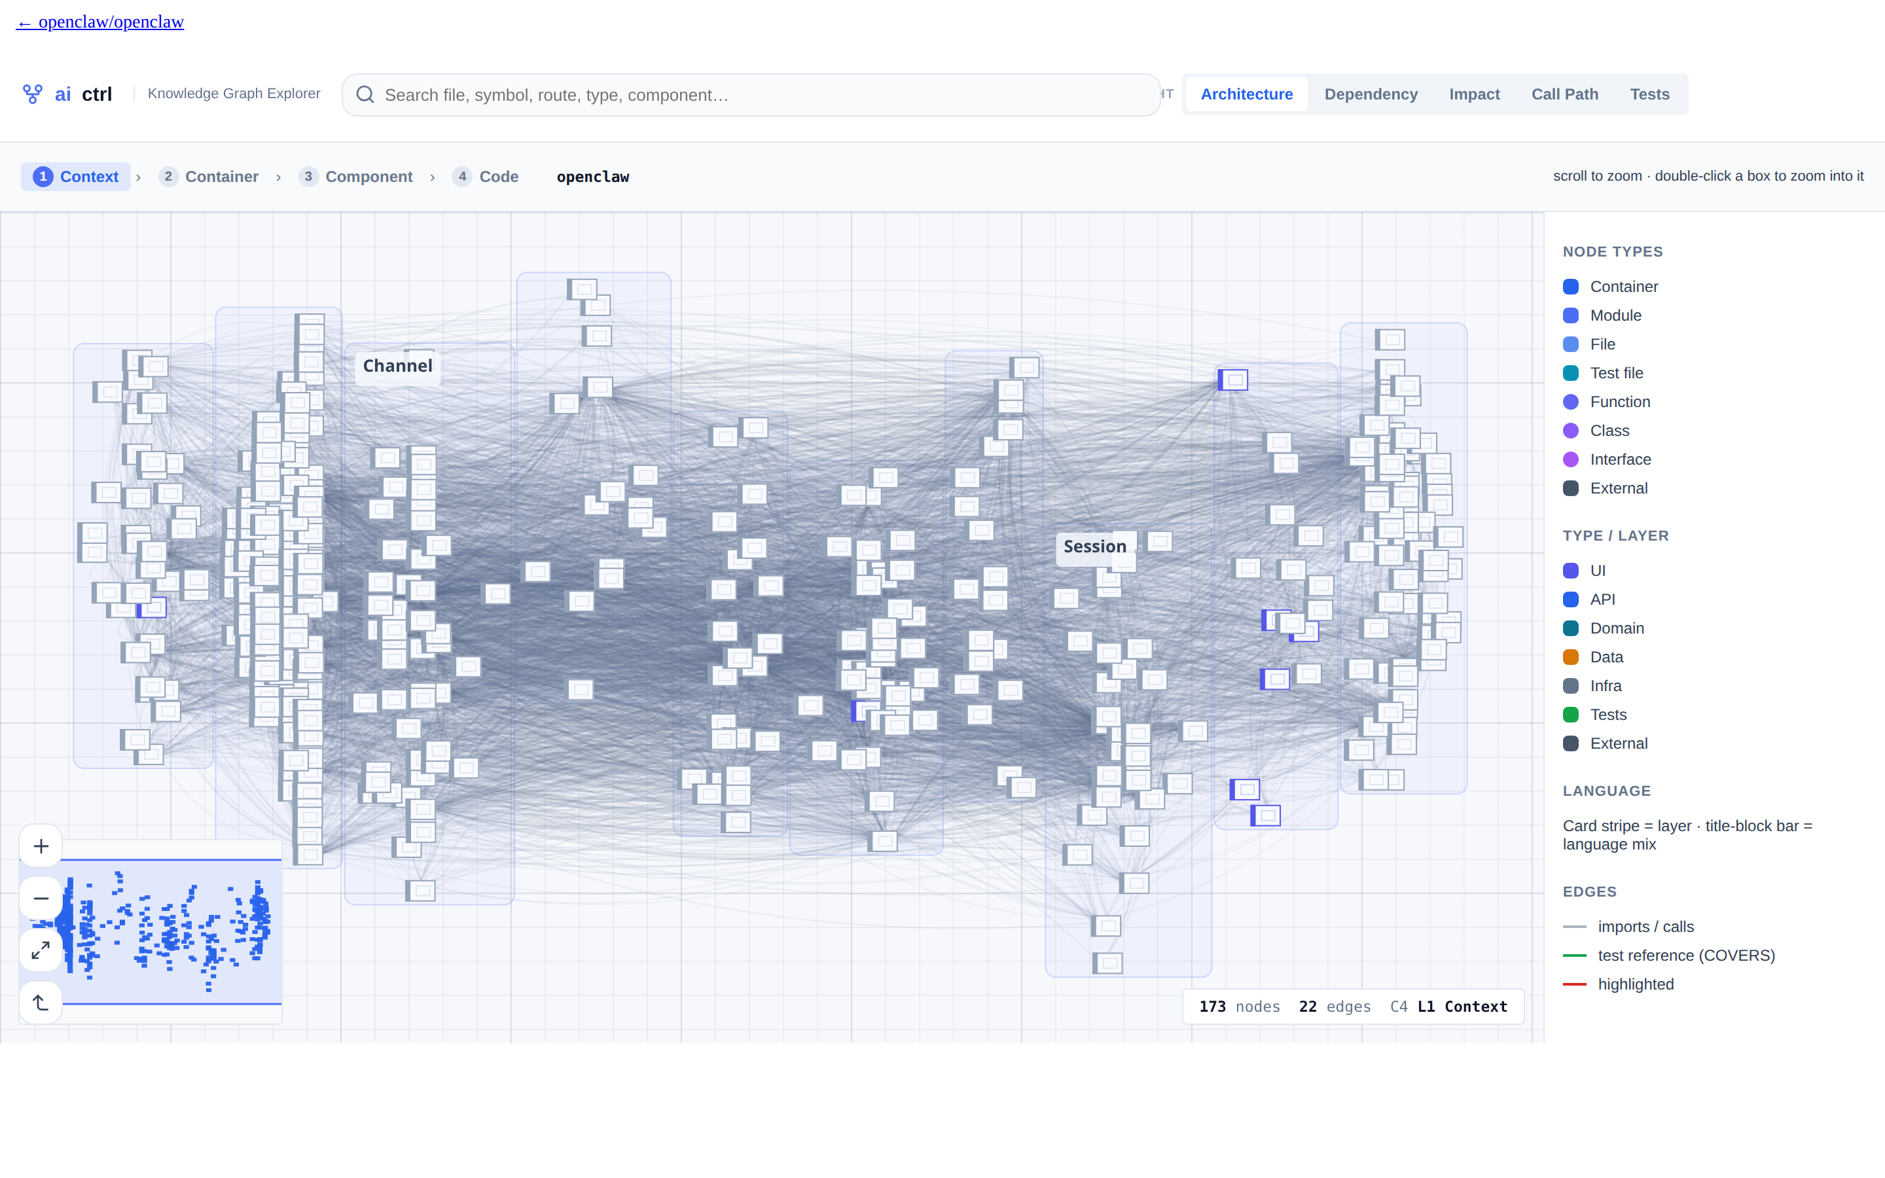
Task: Click the UI layer swatch
Action: (1570, 570)
